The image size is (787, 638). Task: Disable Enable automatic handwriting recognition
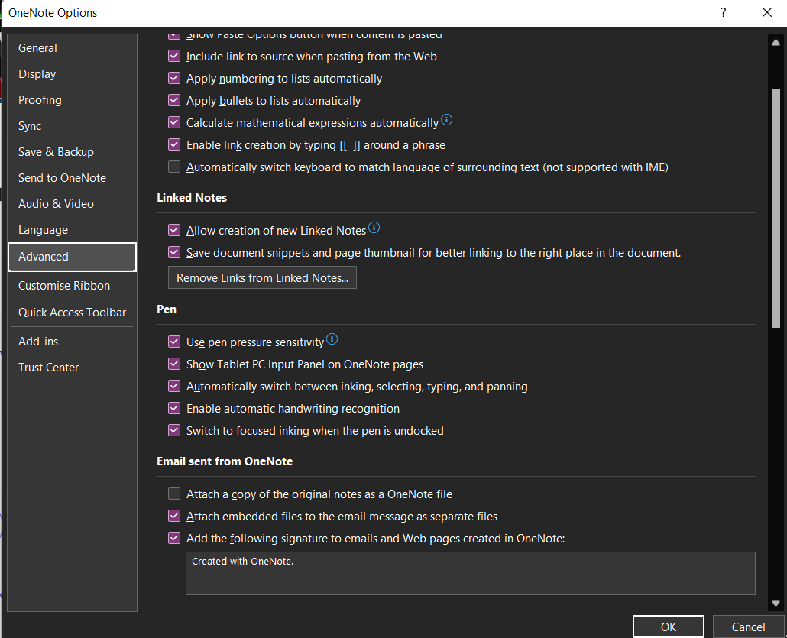(174, 408)
